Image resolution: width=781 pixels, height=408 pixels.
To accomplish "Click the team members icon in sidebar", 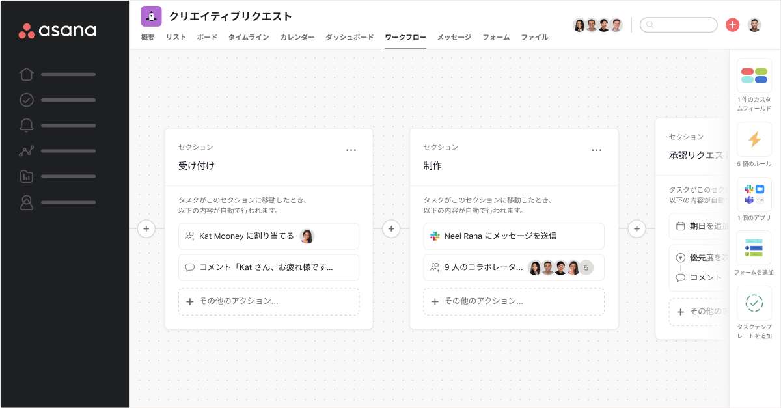I will click(x=26, y=202).
